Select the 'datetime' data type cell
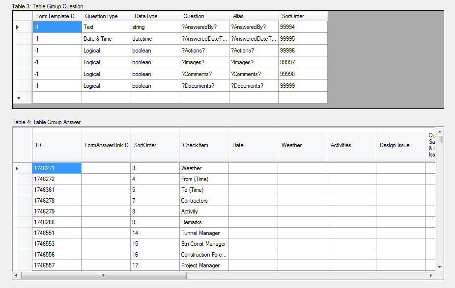This screenshot has height=288, width=455. coord(155,39)
